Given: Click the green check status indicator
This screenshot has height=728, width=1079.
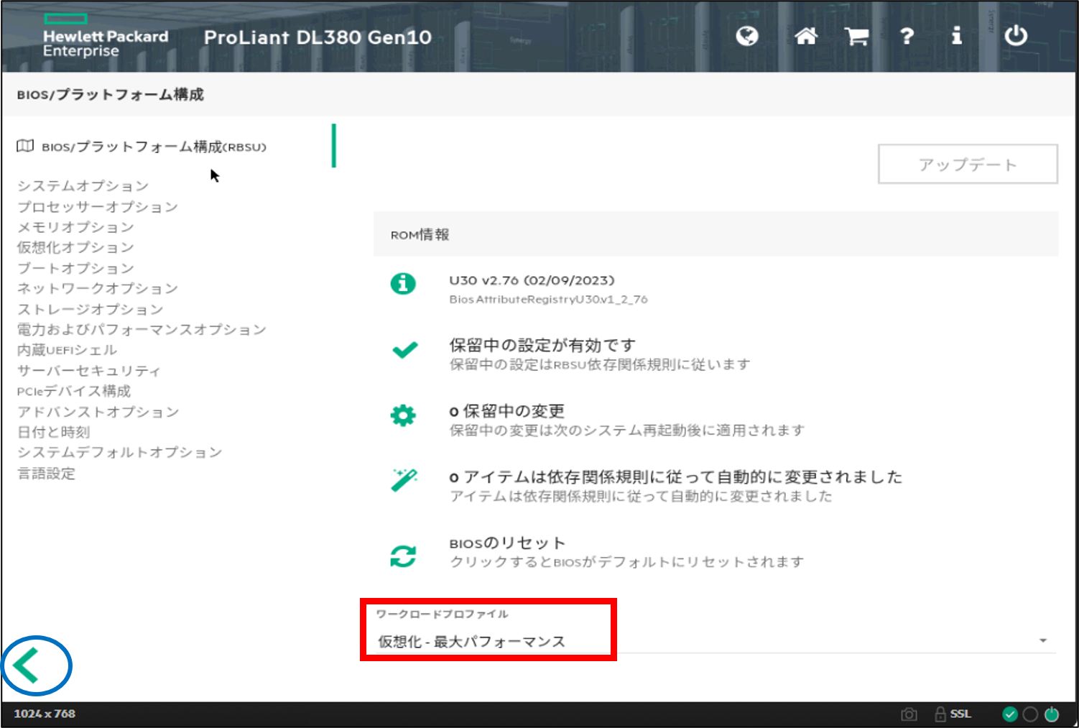Looking at the screenshot, I should click(1010, 714).
